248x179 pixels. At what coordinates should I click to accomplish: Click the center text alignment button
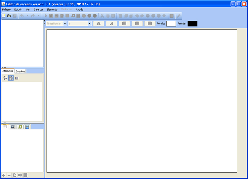[137, 23]
